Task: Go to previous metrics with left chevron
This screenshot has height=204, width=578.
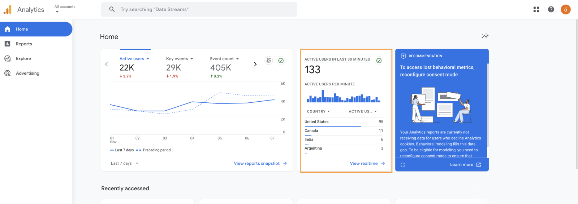Action: click(x=107, y=64)
